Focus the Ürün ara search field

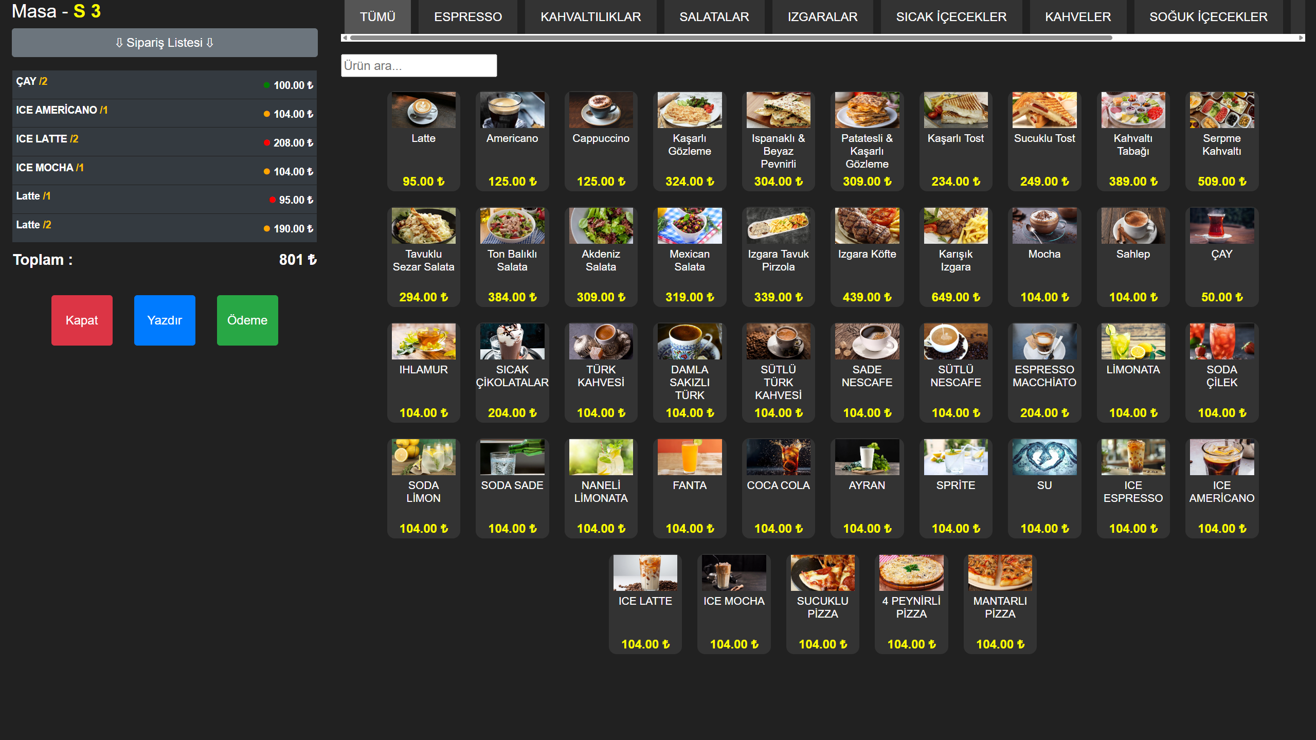(x=419, y=66)
